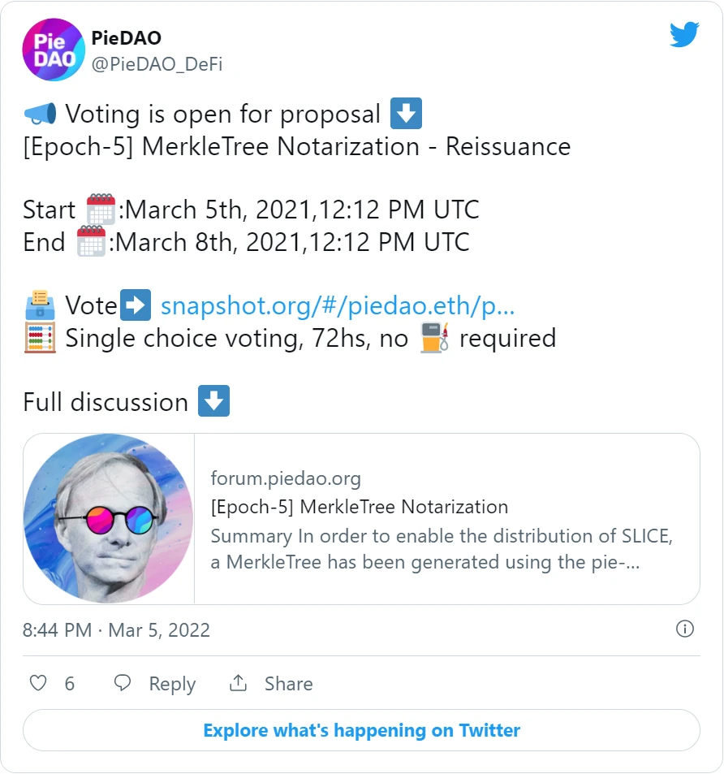The width and height of the screenshot is (724, 774).
Task: Open the forum.piedao.org card thumbnail image
Action: coord(109,519)
